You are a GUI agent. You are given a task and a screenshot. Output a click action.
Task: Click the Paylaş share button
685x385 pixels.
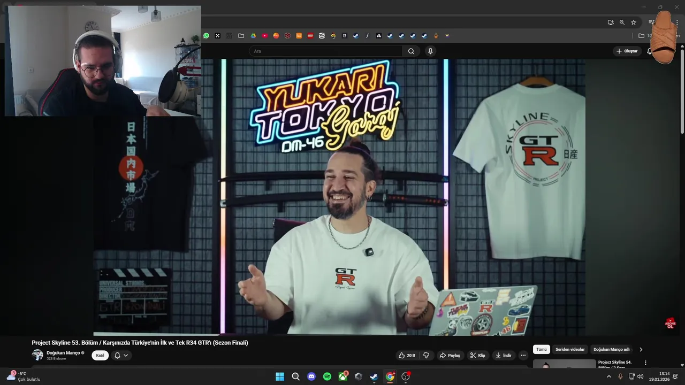[x=450, y=355]
